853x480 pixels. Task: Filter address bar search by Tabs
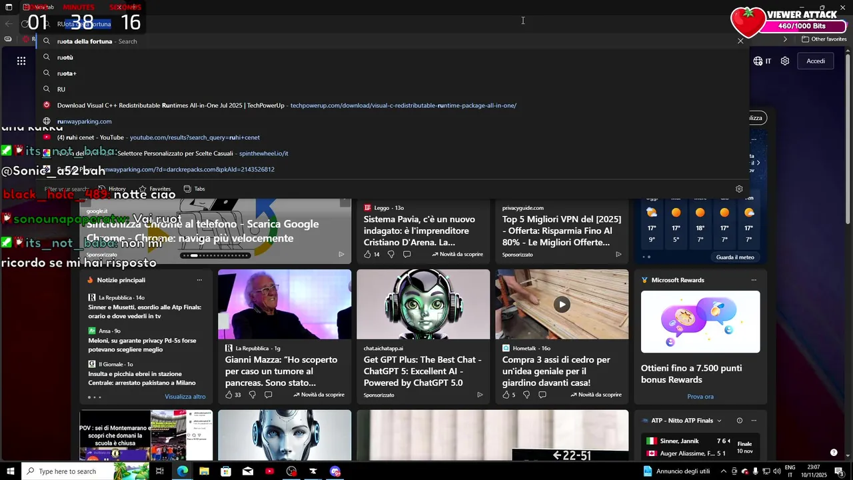195,189
